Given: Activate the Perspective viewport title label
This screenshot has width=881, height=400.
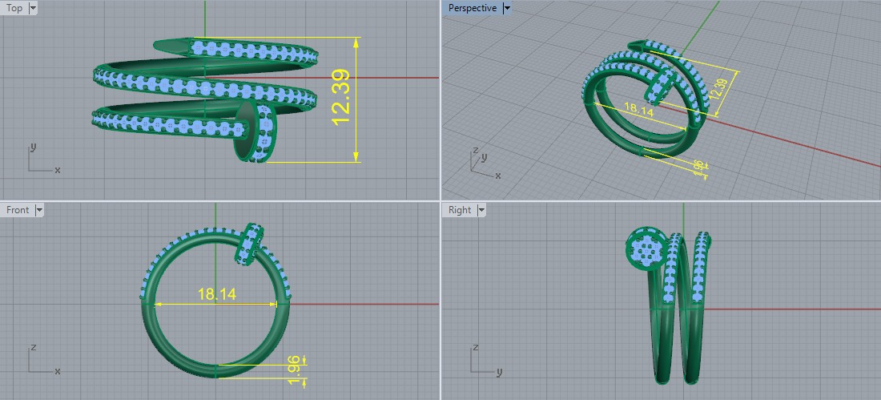Looking at the screenshot, I should pos(473,8).
